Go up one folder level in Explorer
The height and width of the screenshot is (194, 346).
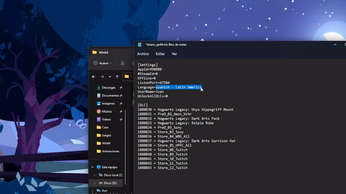pyautogui.click(x=117, y=77)
